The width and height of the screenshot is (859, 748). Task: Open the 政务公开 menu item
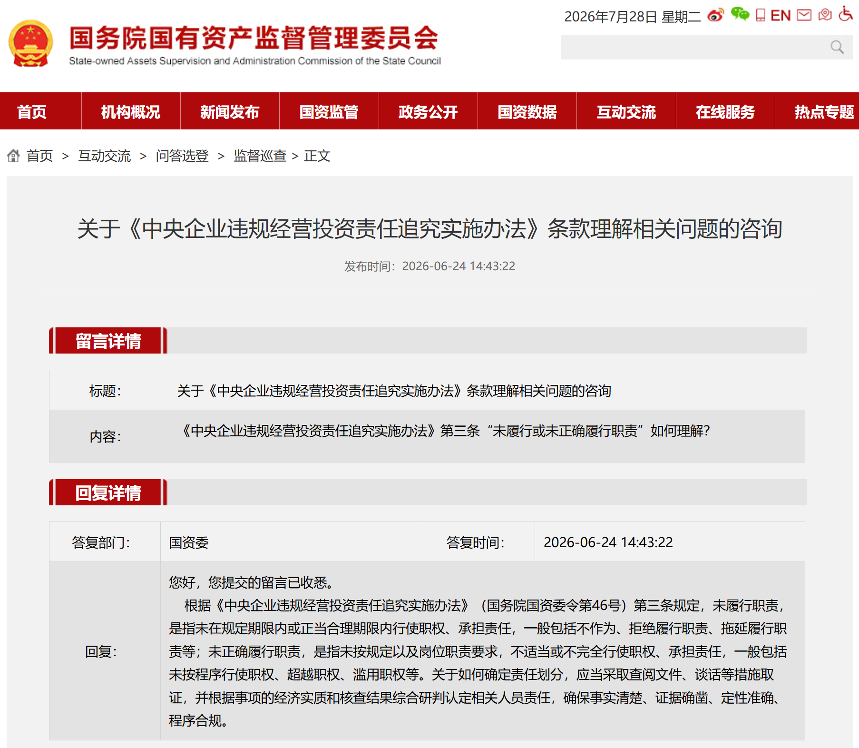coord(428,112)
